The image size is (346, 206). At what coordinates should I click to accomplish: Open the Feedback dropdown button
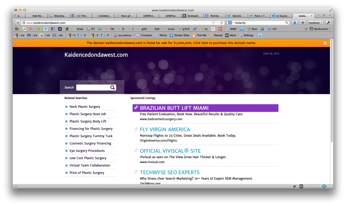316,23
